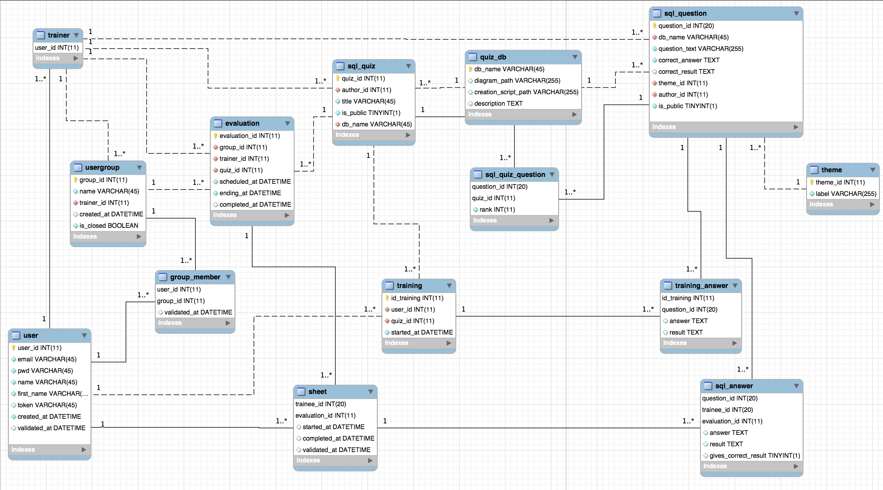Click the primary key icon of quiz_id

[x=337, y=78]
